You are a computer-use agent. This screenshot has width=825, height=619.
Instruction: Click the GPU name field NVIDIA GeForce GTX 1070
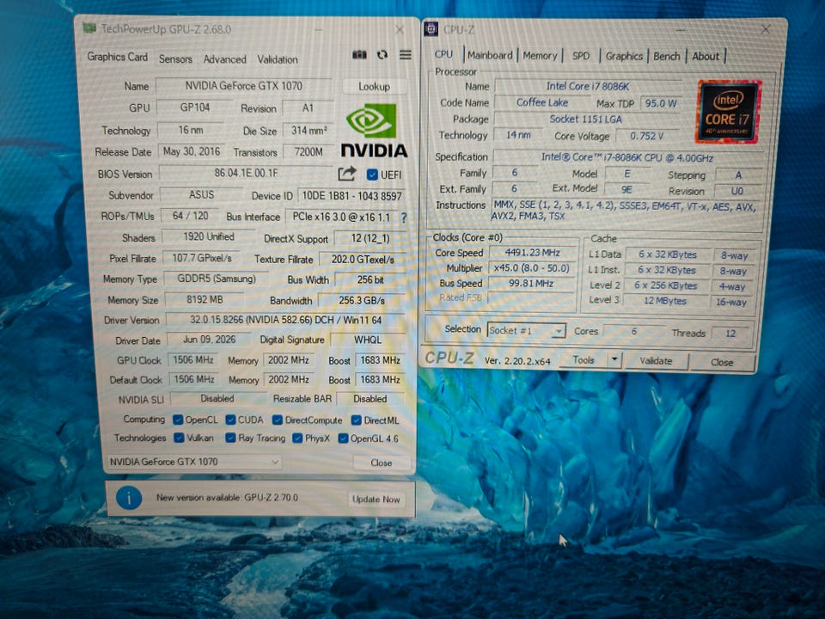click(x=243, y=86)
